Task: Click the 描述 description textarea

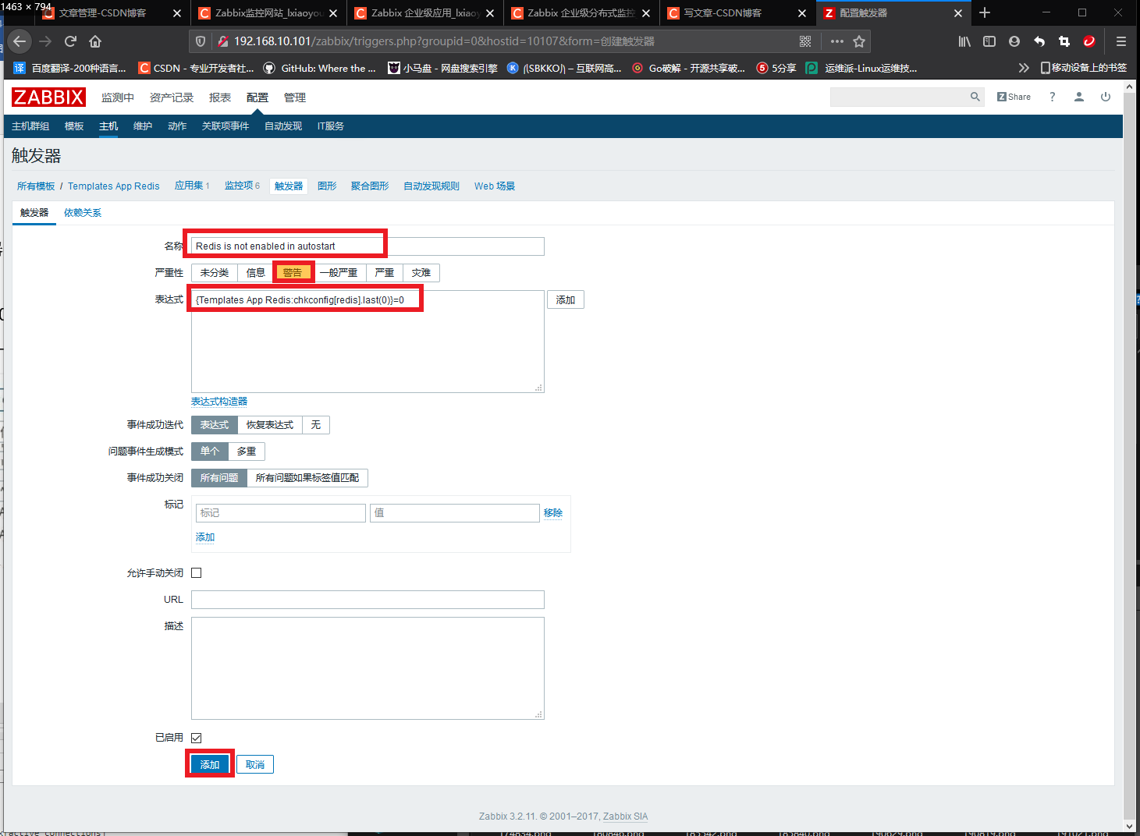Action: (x=368, y=668)
